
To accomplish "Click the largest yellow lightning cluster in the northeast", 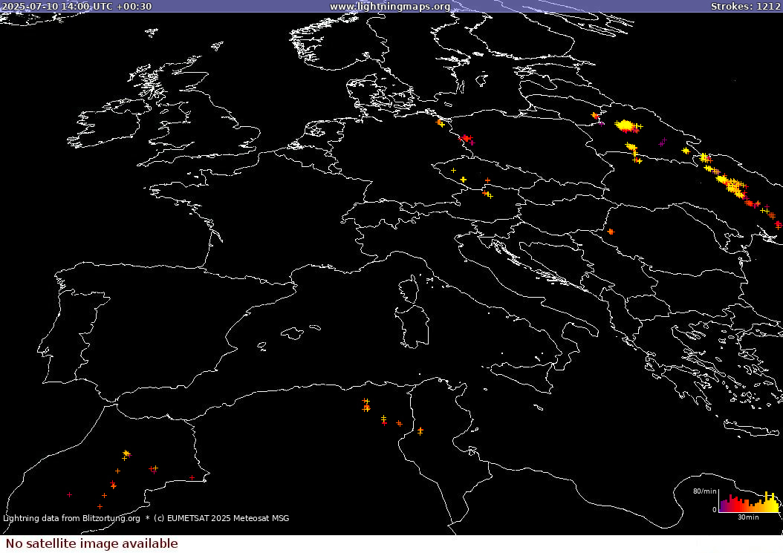I will [626, 125].
